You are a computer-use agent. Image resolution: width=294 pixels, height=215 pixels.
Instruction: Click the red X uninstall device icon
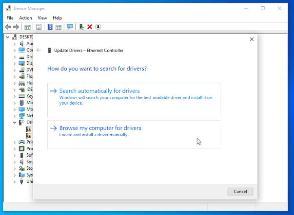click(x=90, y=27)
